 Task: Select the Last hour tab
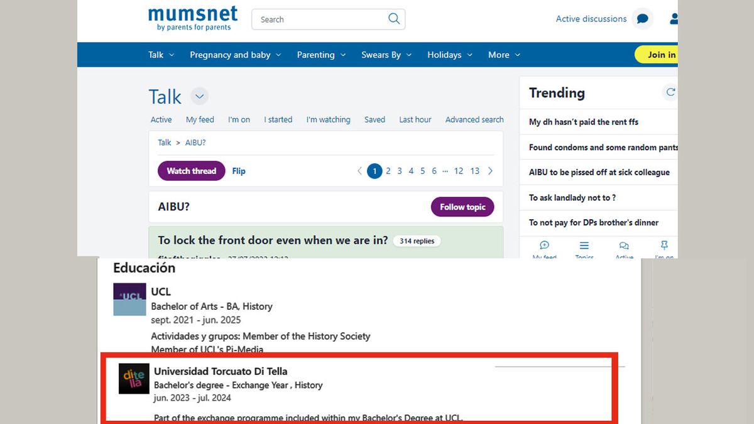415,119
